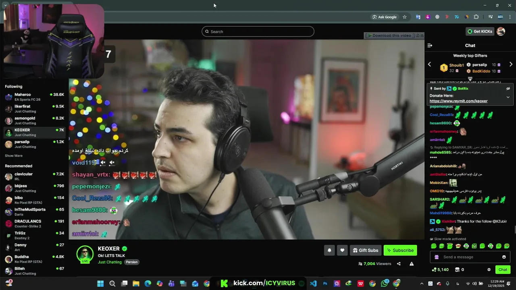Open asmongold channel in Following
The image size is (516, 290).
pos(34,120)
